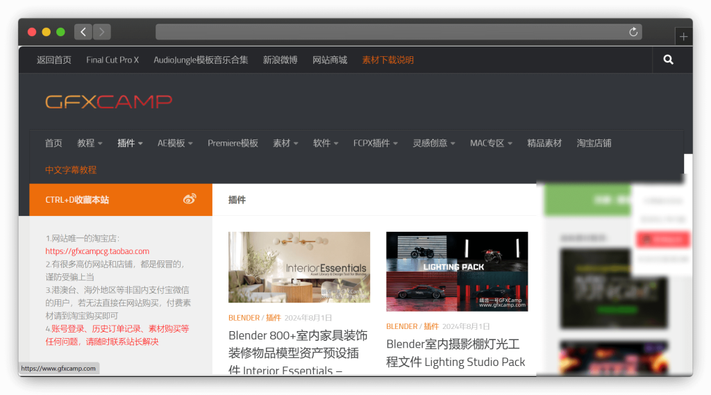The image size is (711, 395).
Task: Click the browser back arrow button
Action: pyautogui.click(x=83, y=32)
